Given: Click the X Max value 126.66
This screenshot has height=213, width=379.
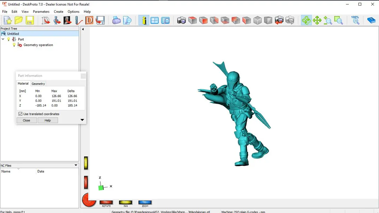Looking at the screenshot, I should point(56,96).
